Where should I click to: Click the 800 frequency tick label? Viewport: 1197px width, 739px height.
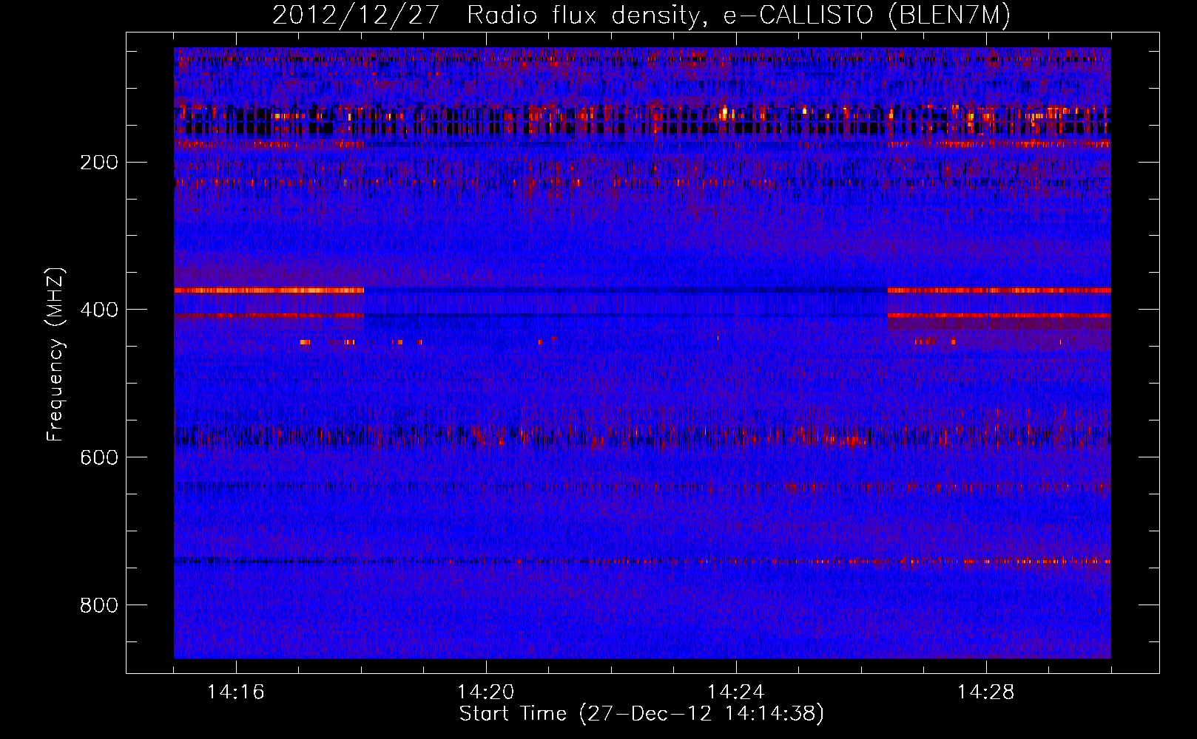[x=99, y=606]
